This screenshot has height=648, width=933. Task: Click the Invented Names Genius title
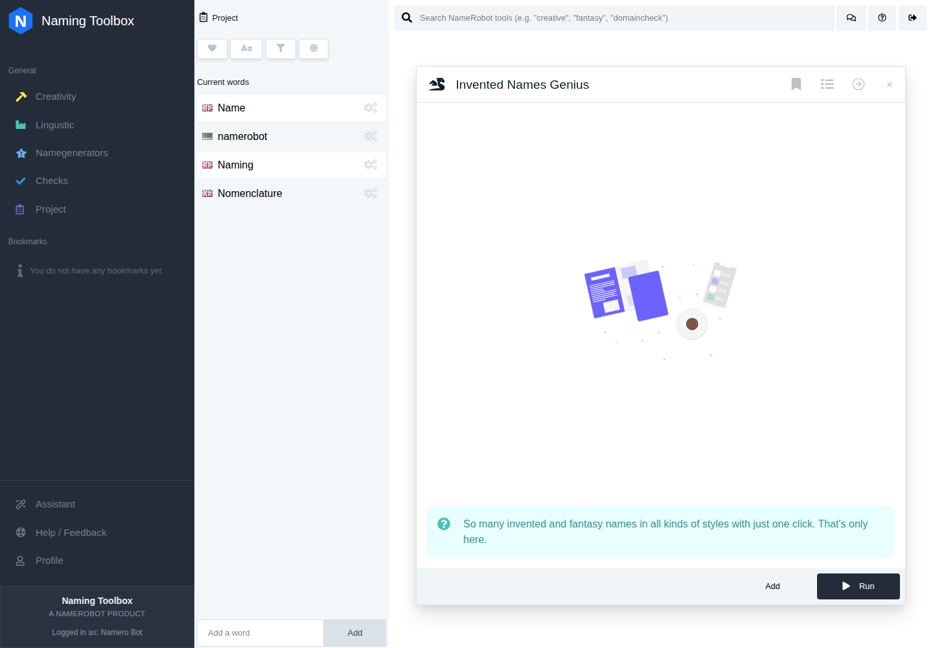[522, 85]
